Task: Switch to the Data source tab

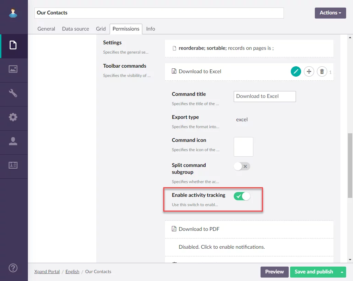Action: pyautogui.click(x=75, y=29)
